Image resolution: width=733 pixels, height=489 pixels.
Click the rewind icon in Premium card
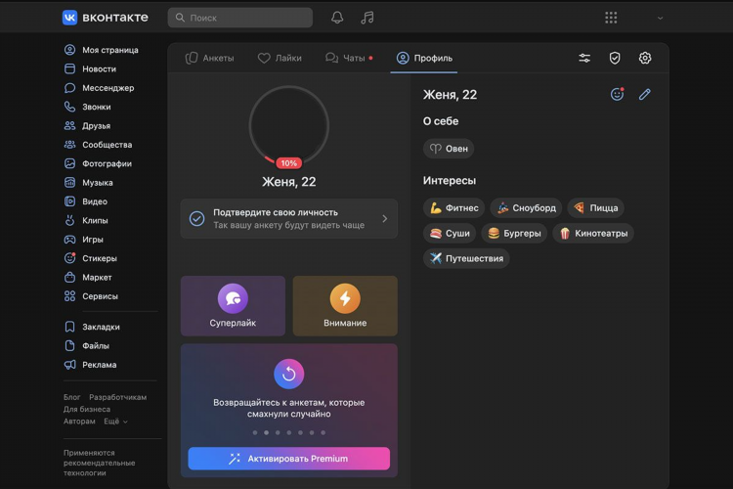tap(289, 374)
